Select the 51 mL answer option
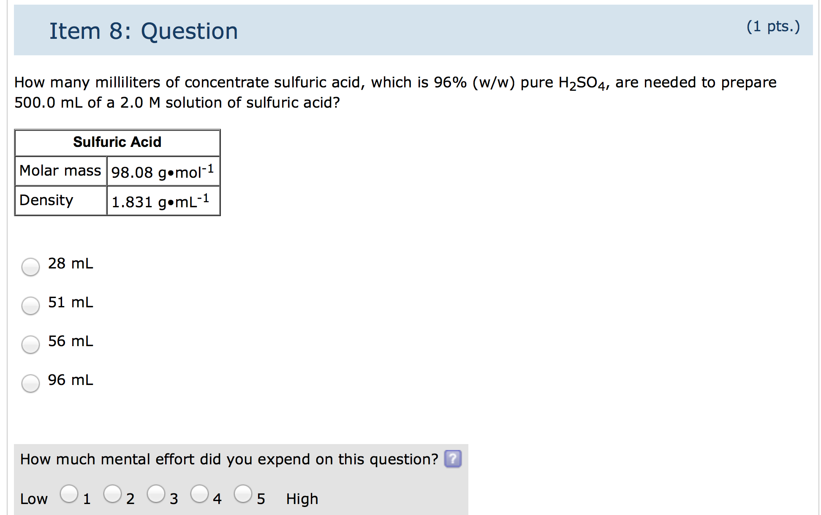Viewport: 821px width, 515px height. [30, 306]
